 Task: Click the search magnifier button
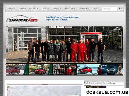[120, 9]
